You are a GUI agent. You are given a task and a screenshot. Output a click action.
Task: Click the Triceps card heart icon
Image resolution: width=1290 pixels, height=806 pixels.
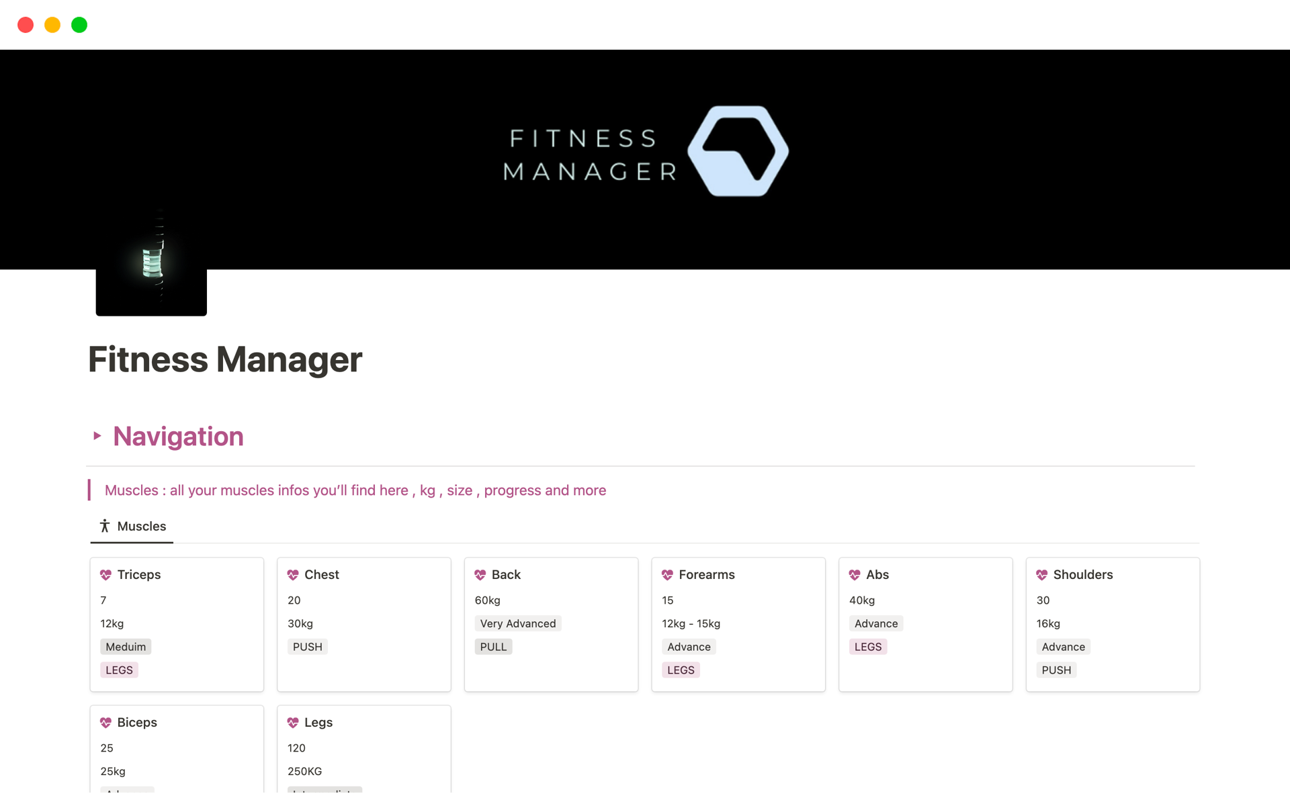(105, 575)
